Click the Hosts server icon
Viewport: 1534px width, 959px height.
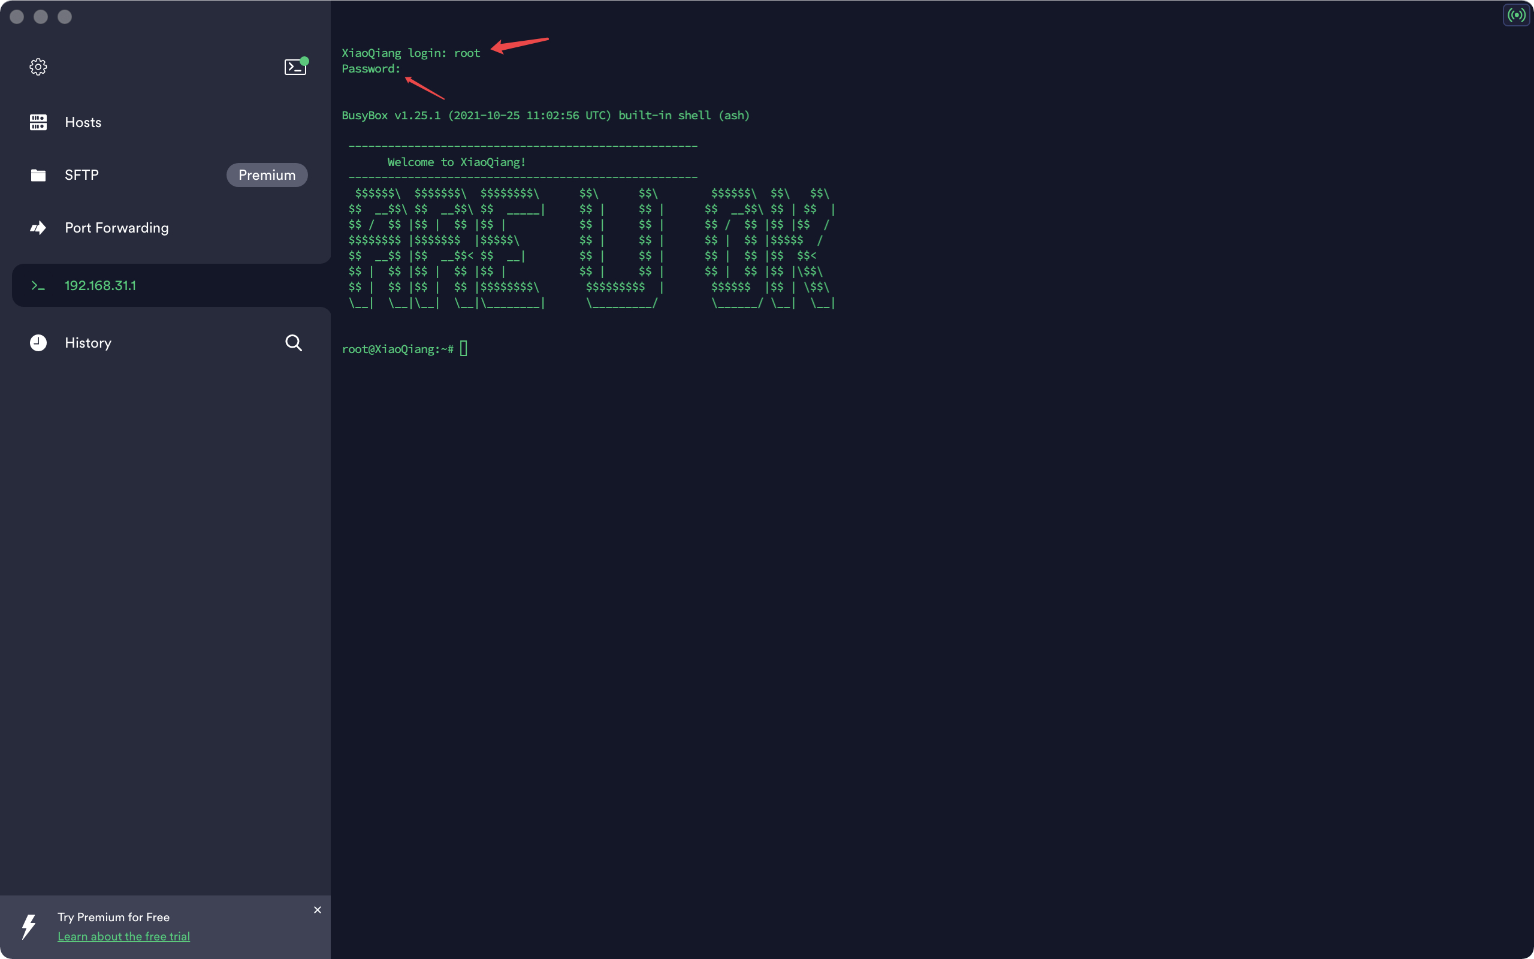38,122
